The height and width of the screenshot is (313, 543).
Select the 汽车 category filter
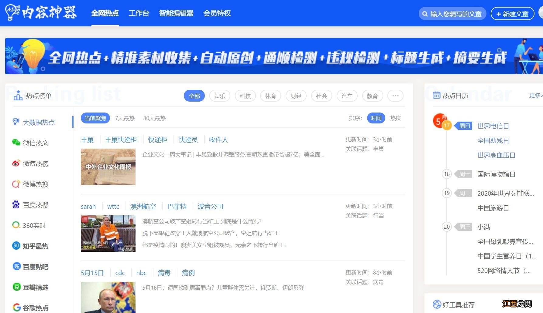[x=347, y=96]
